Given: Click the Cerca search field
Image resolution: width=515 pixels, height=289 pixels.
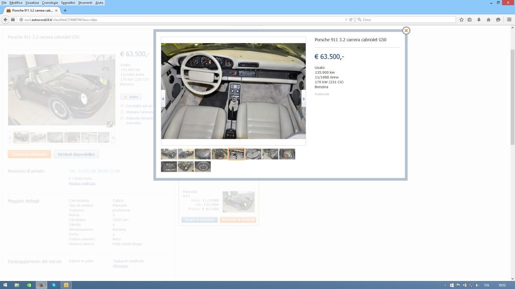Looking at the screenshot, I should [406, 20].
